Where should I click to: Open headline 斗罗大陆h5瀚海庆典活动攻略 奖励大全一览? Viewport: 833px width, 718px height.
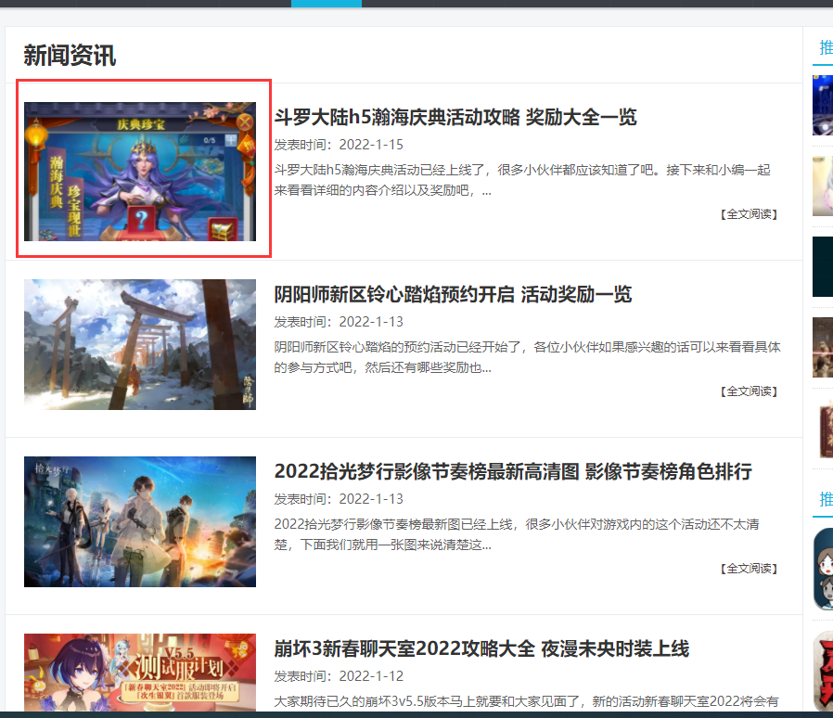coord(455,117)
